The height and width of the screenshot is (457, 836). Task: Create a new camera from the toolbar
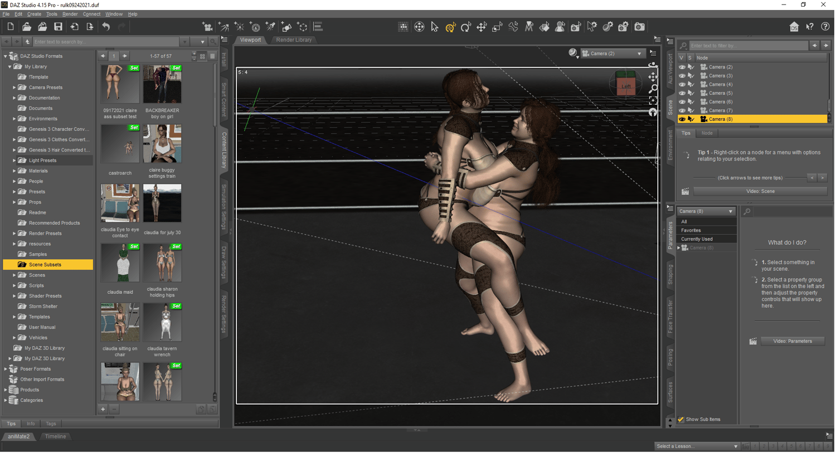[x=207, y=27]
